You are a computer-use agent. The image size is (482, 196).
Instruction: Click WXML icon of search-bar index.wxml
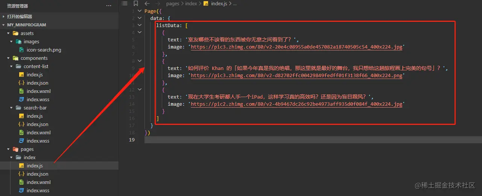(21, 132)
